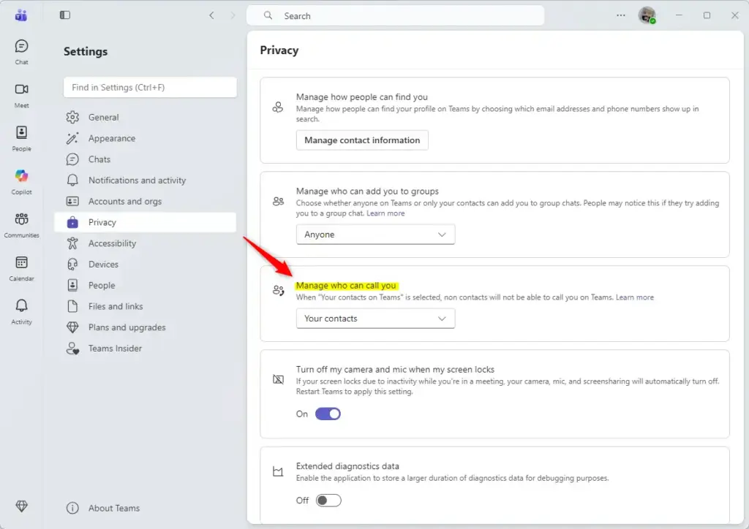Open Plans and upgrades
The width and height of the screenshot is (749, 529).
point(146,327)
